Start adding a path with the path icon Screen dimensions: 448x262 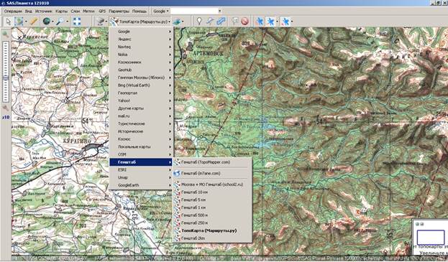click(x=210, y=22)
